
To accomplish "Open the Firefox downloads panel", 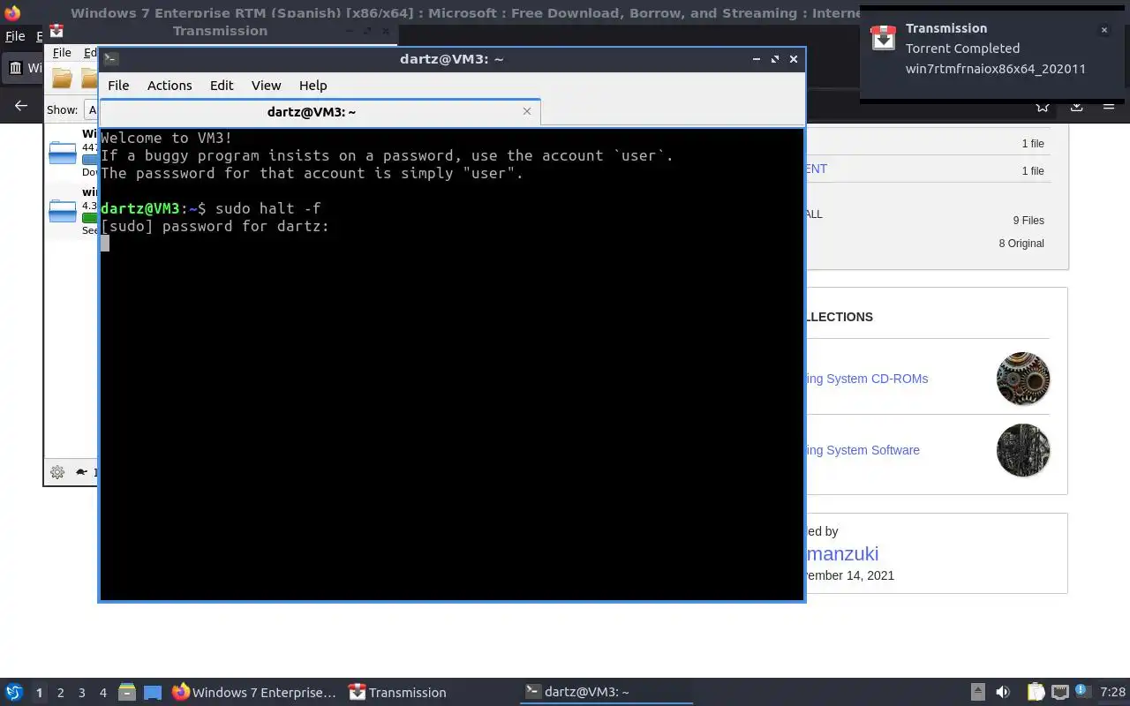I will click(1076, 106).
